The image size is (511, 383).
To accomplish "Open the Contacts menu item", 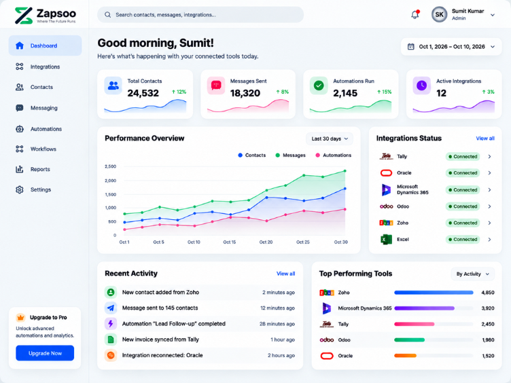I will pyautogui.click(x=45, y=87).
